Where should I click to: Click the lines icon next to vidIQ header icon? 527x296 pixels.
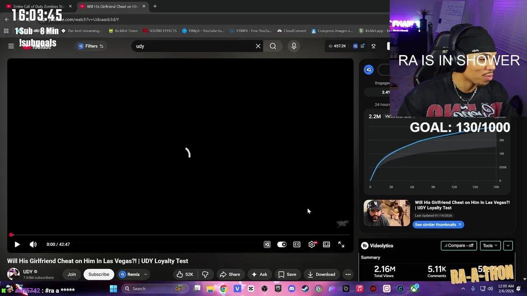pos(362,46)
